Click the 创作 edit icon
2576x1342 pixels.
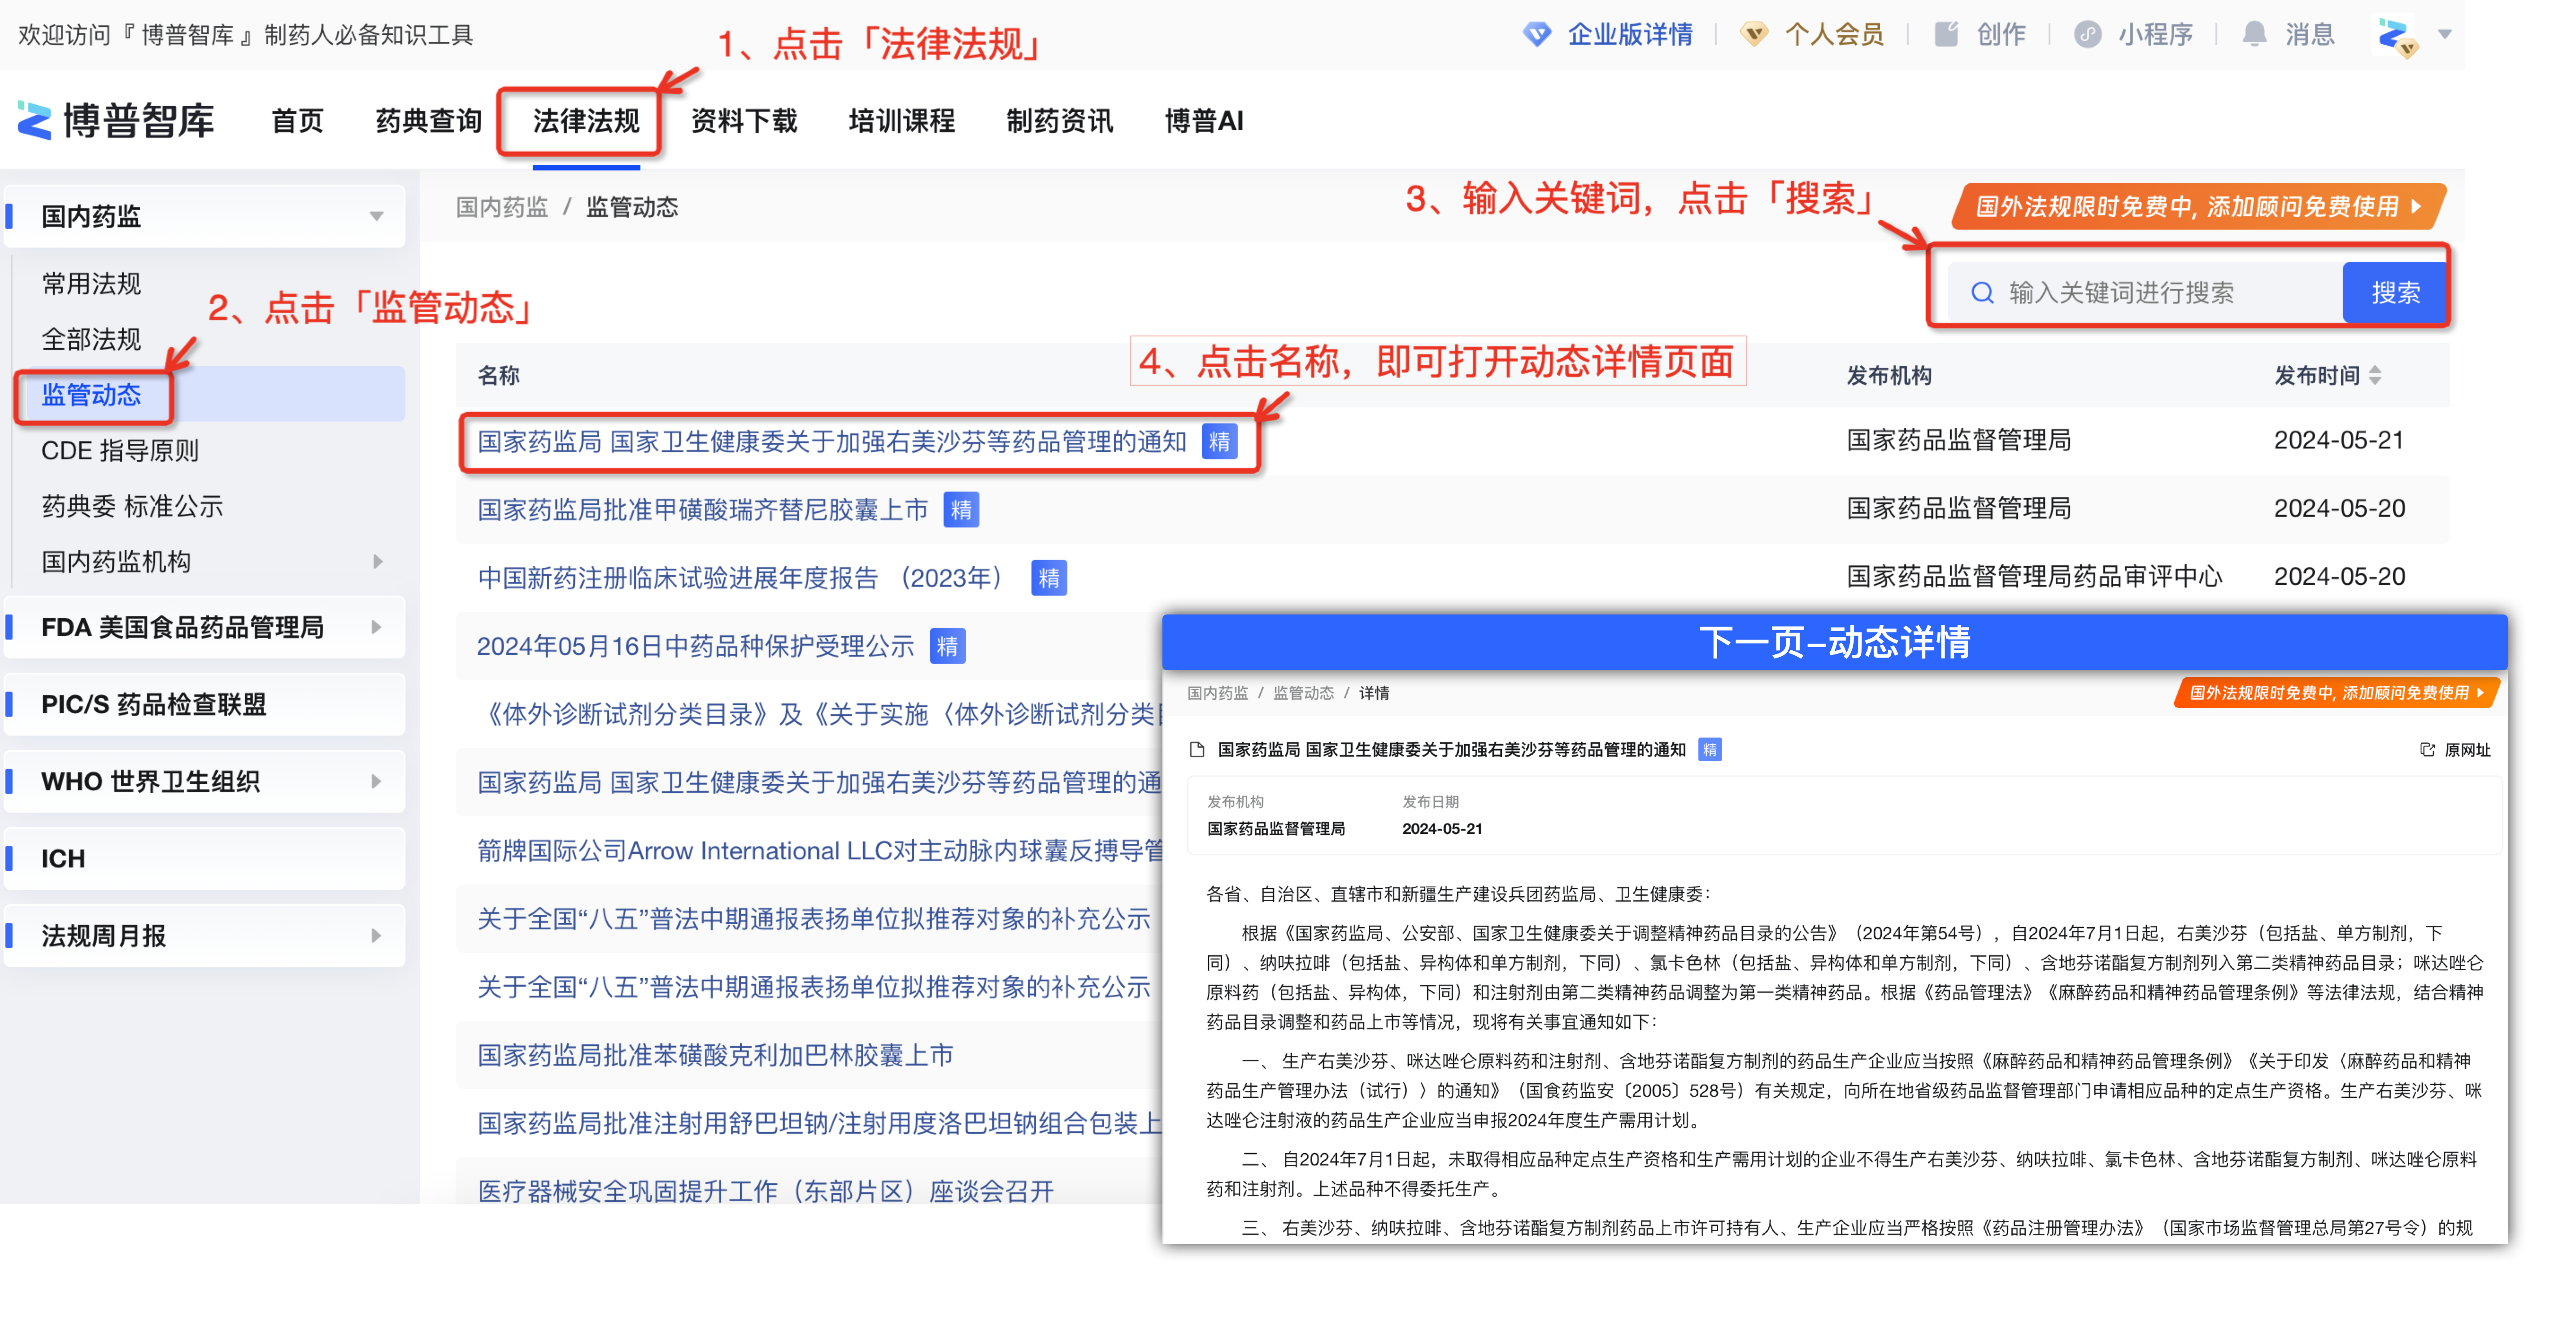[1946, 35]
